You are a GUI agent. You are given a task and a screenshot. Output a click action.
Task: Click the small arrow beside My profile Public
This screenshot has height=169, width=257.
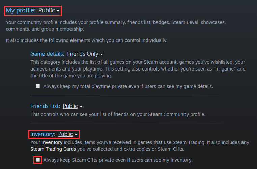point(58,11)
